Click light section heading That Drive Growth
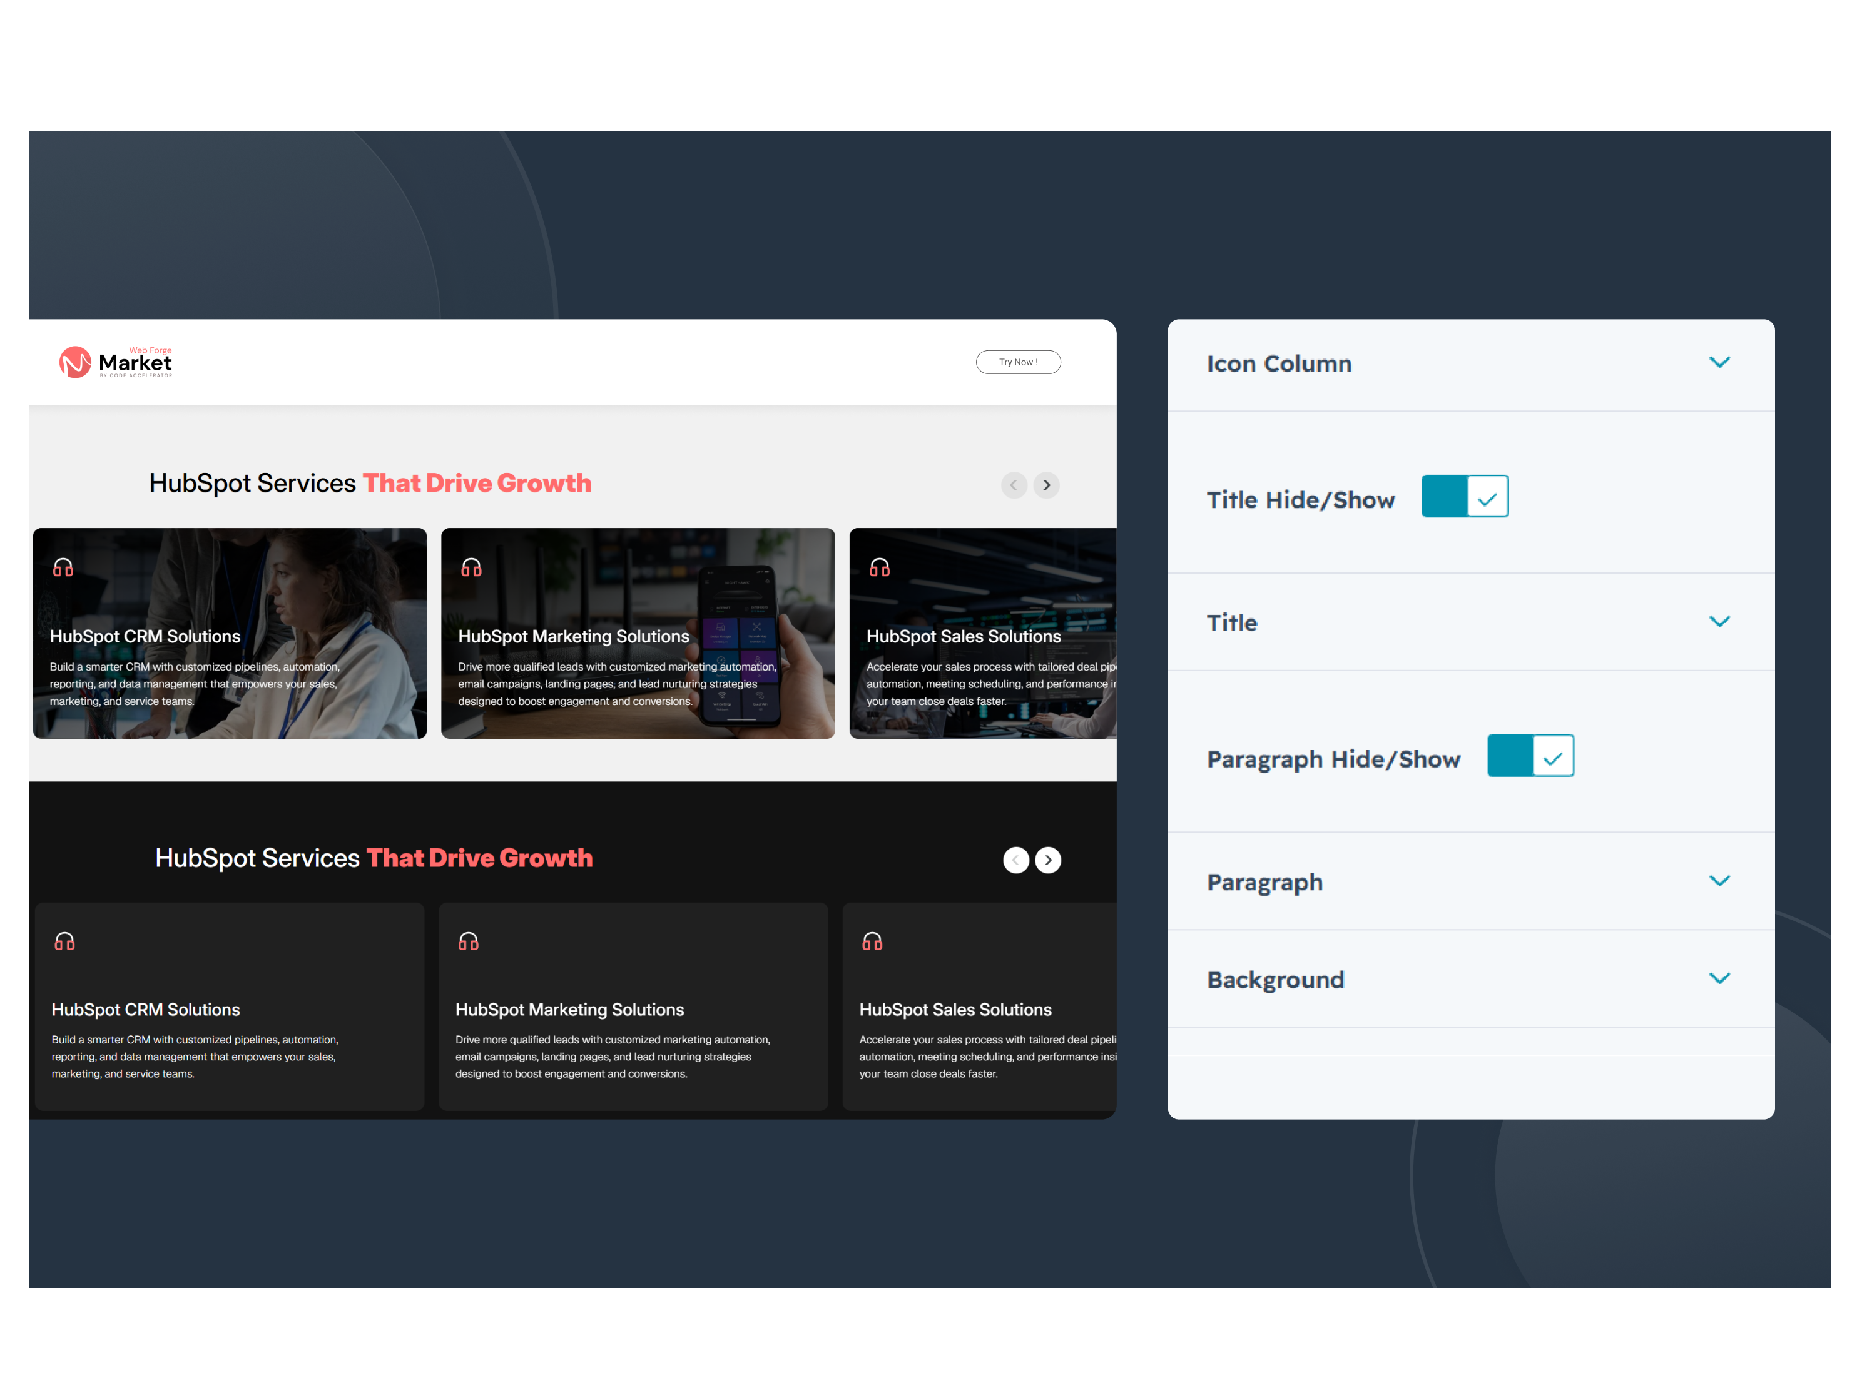 477,483
